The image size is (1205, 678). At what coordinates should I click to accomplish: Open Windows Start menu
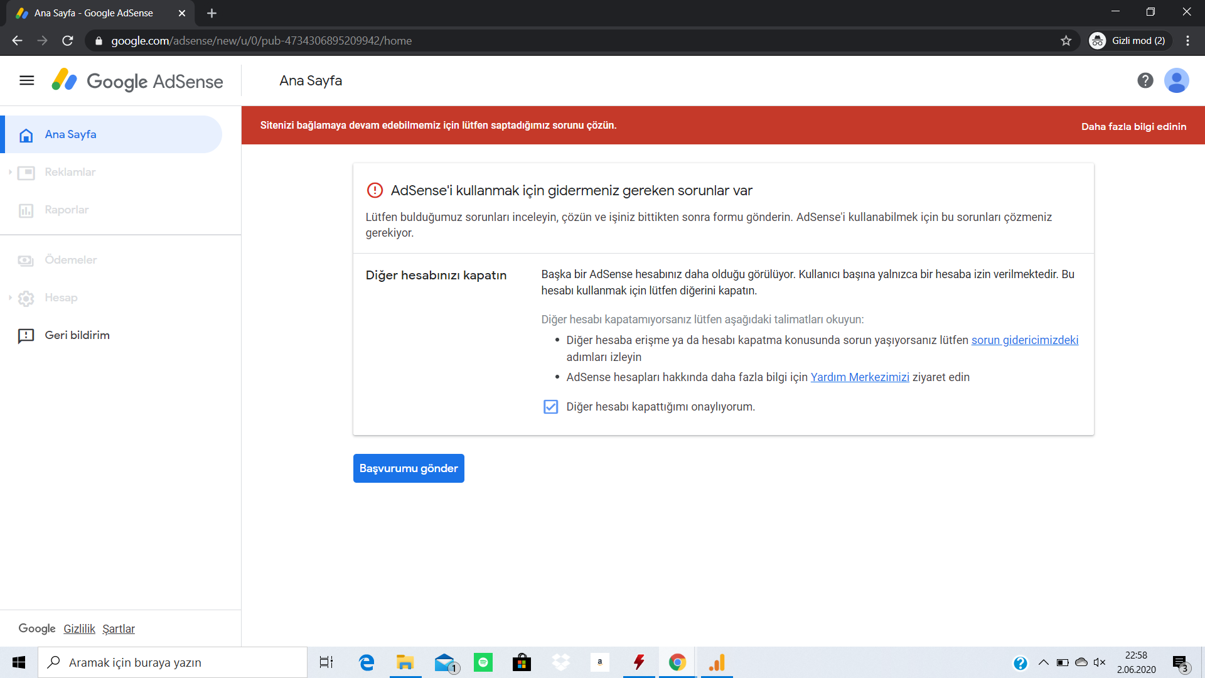[x=19, y=662]
